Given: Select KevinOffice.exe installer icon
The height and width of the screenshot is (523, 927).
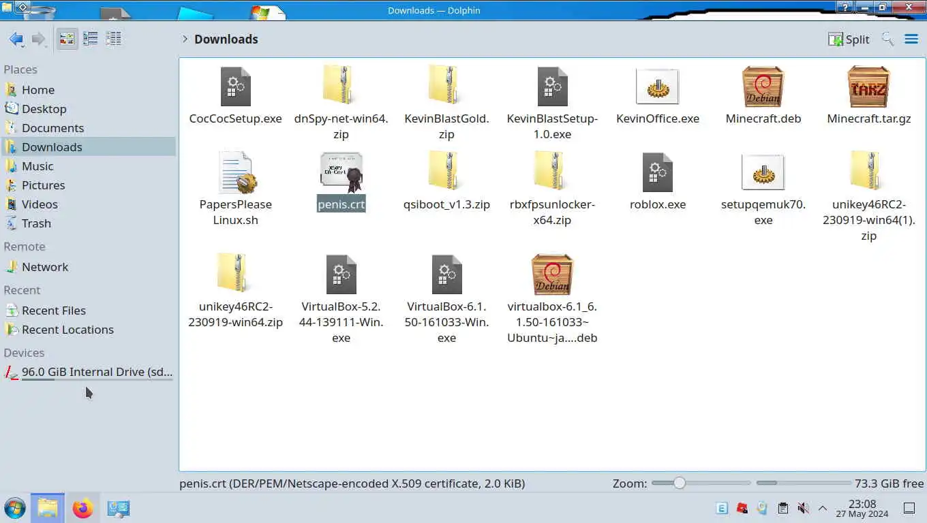Looking at the screenshot, I should pos(658,86).
